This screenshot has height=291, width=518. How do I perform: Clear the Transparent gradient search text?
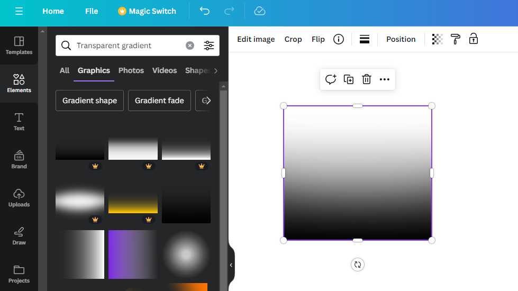point(189,46)
